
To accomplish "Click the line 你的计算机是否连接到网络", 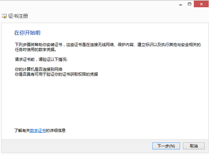I will pyautogui.click(x=38, y=69).
